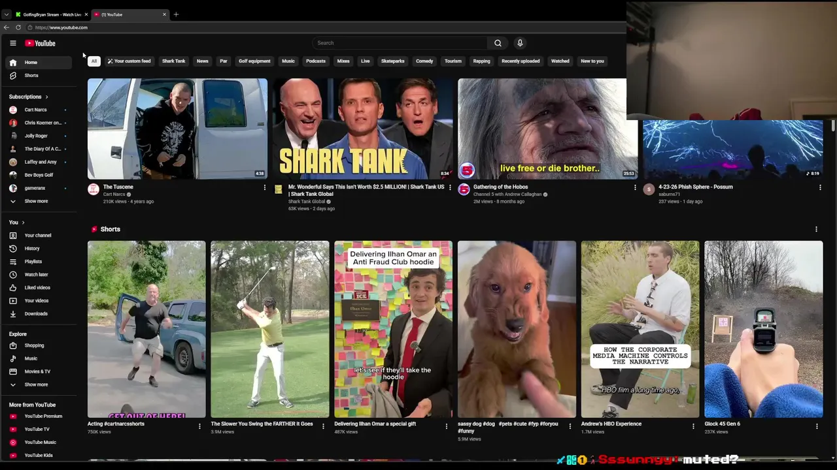Activate voice search microphone

520,43
